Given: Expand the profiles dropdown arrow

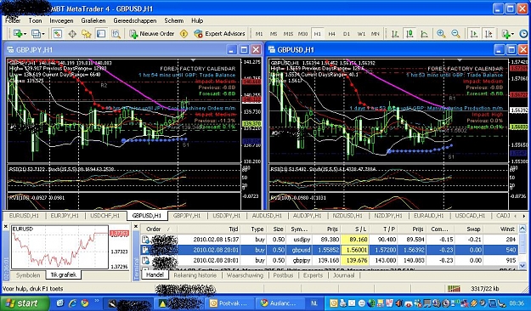Looking at the screenshot, I should click(x=43, y=34).
